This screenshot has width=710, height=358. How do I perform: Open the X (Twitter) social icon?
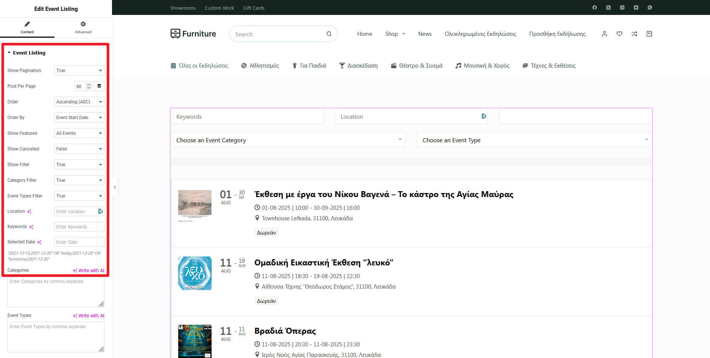tap(608, 7)
